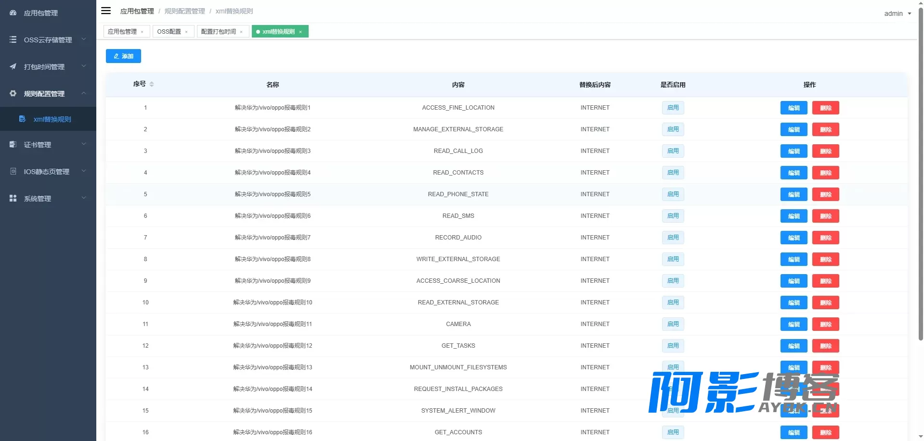924x441 pixels.
Task: Collapse the 规则配置管理 menu chevron
Action: (84, 93)
